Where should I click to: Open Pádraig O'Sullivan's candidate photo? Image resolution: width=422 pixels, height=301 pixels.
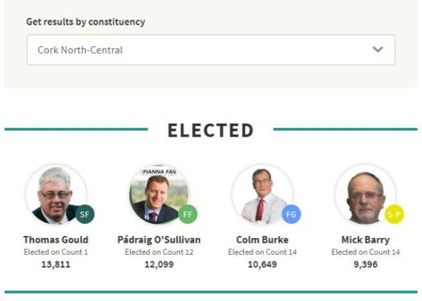tap(159, 194)
